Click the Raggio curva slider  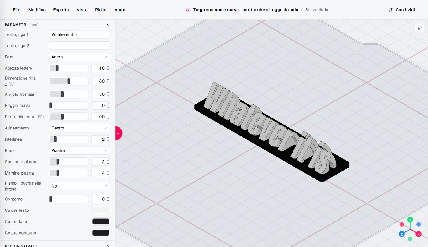click(69, 106)
